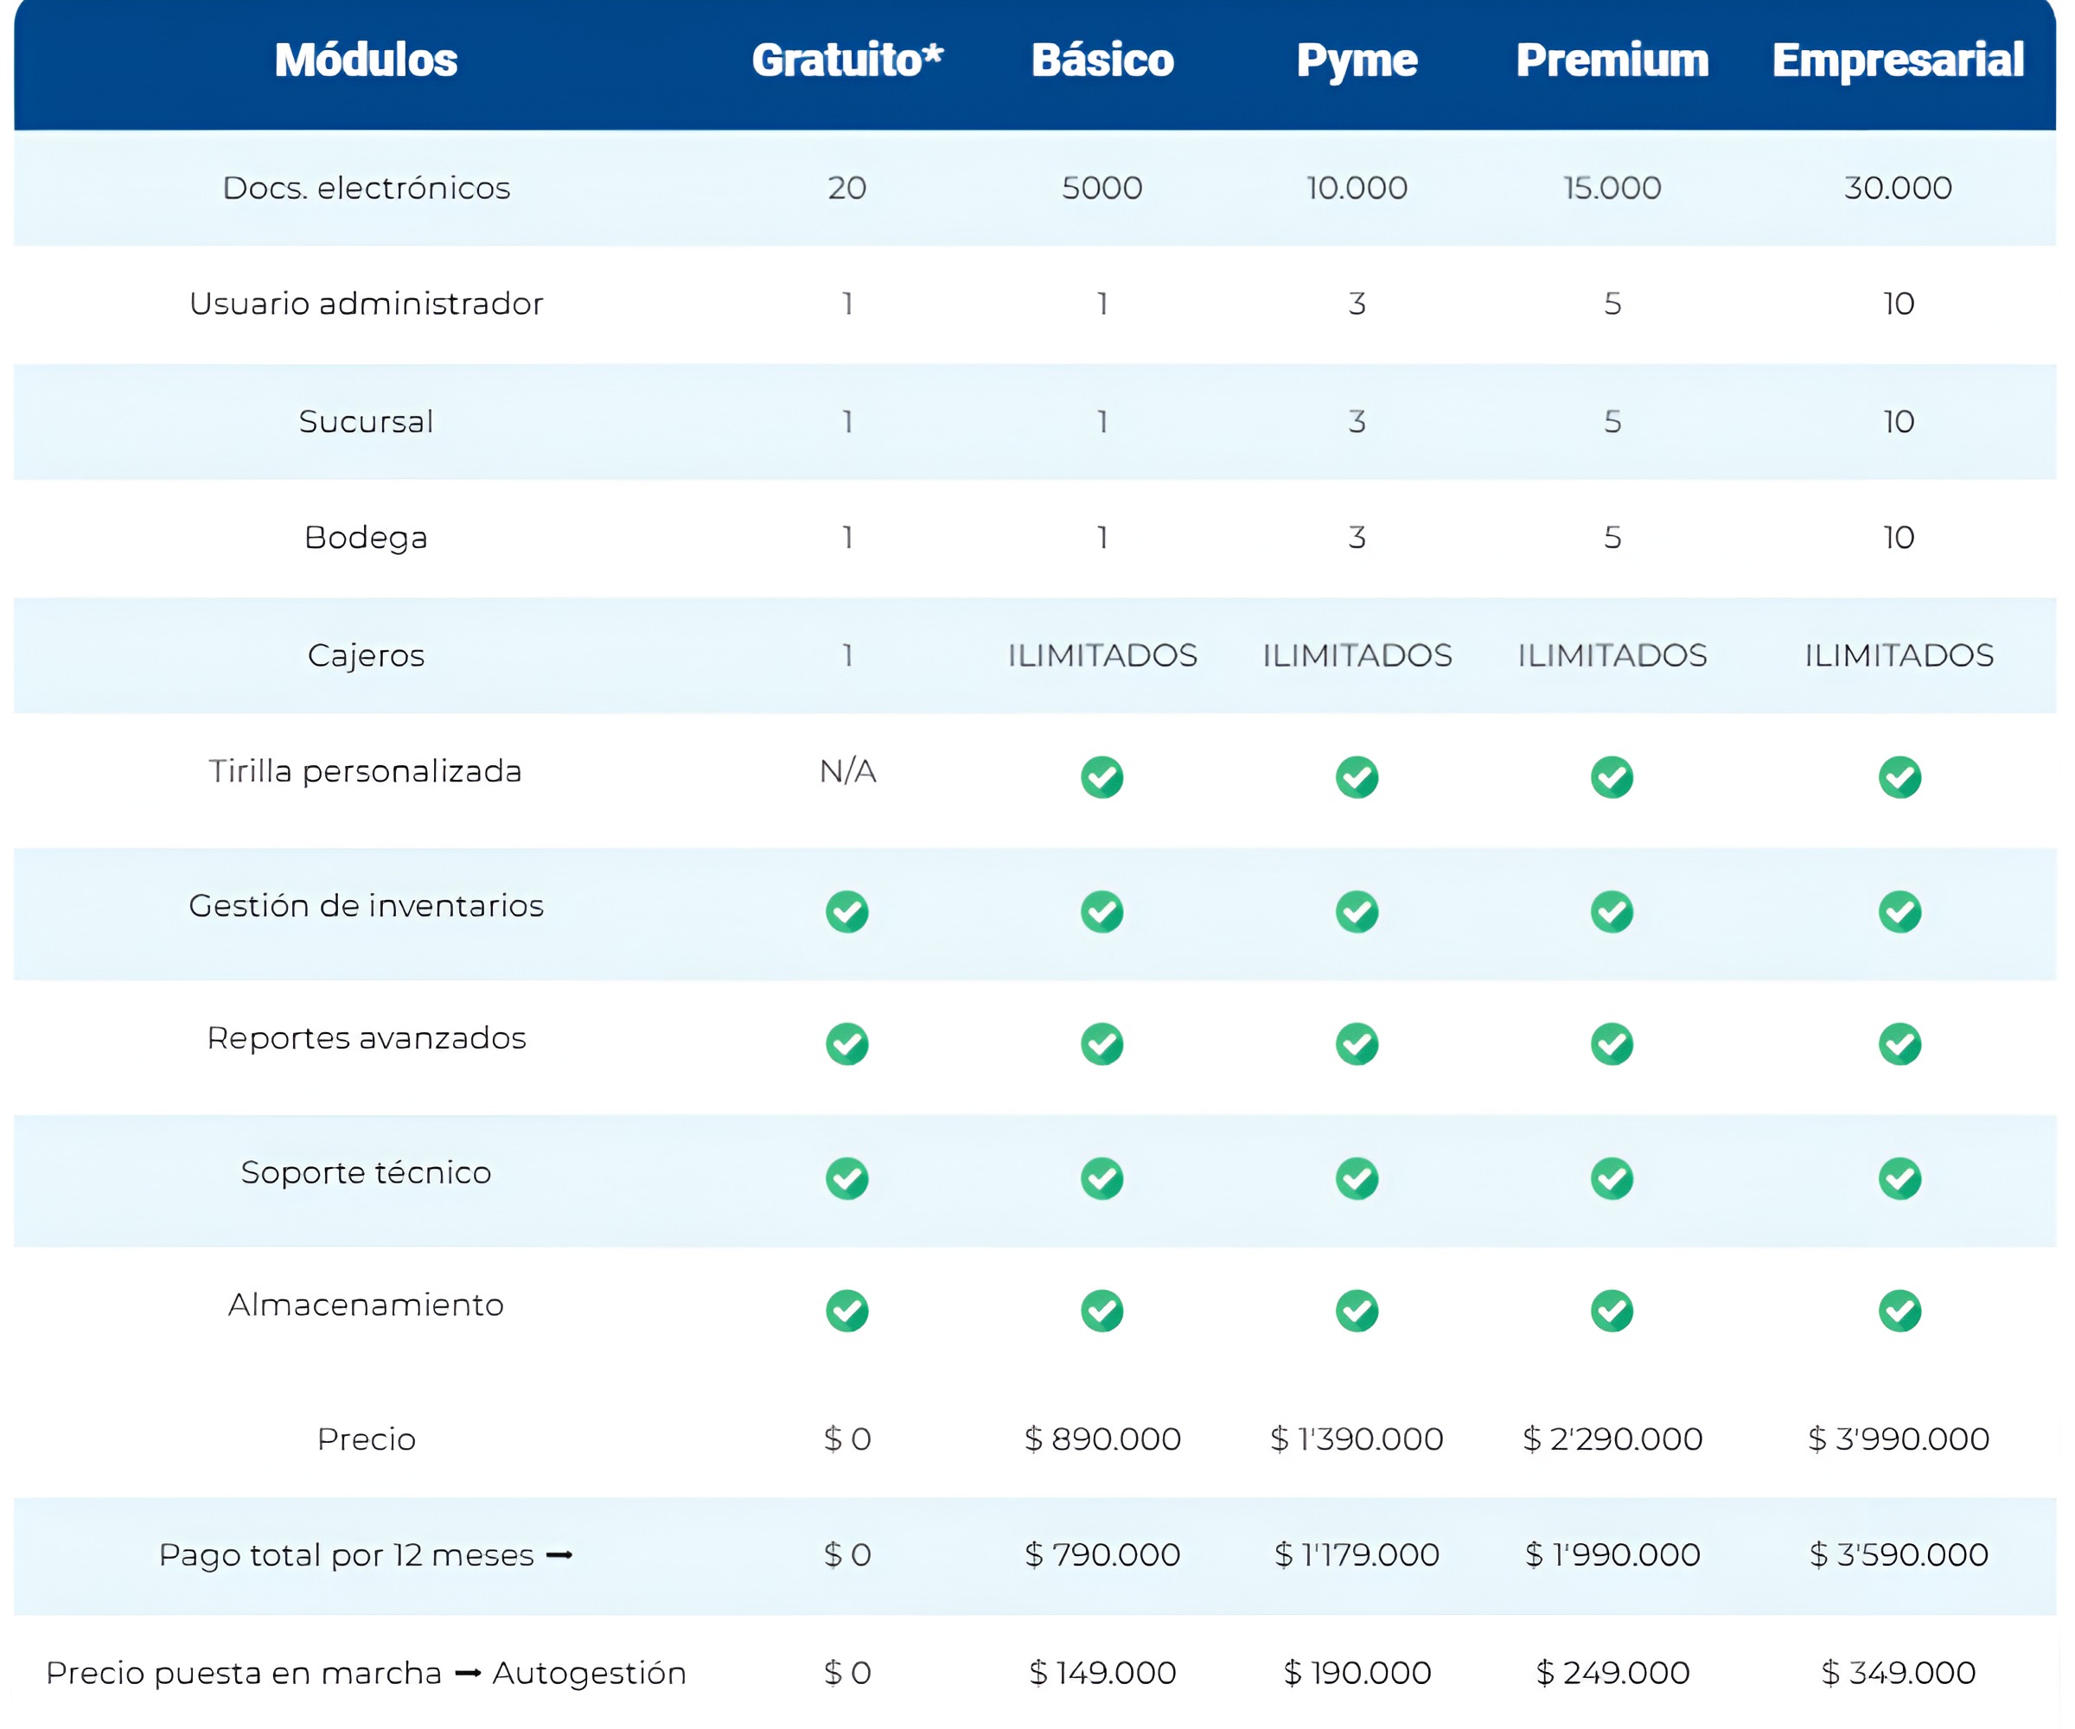Click the Módulos header label

366,61
